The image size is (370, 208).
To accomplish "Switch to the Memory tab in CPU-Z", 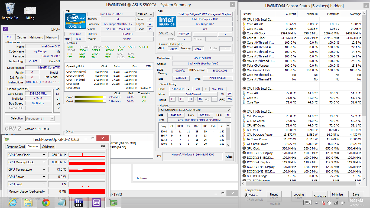I will tap(51, 37).
